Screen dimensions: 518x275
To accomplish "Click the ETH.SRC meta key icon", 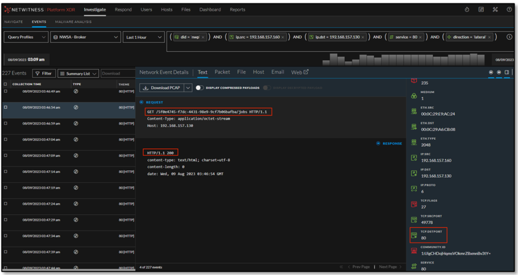I will pyautogui.click(x=413, y=111).
